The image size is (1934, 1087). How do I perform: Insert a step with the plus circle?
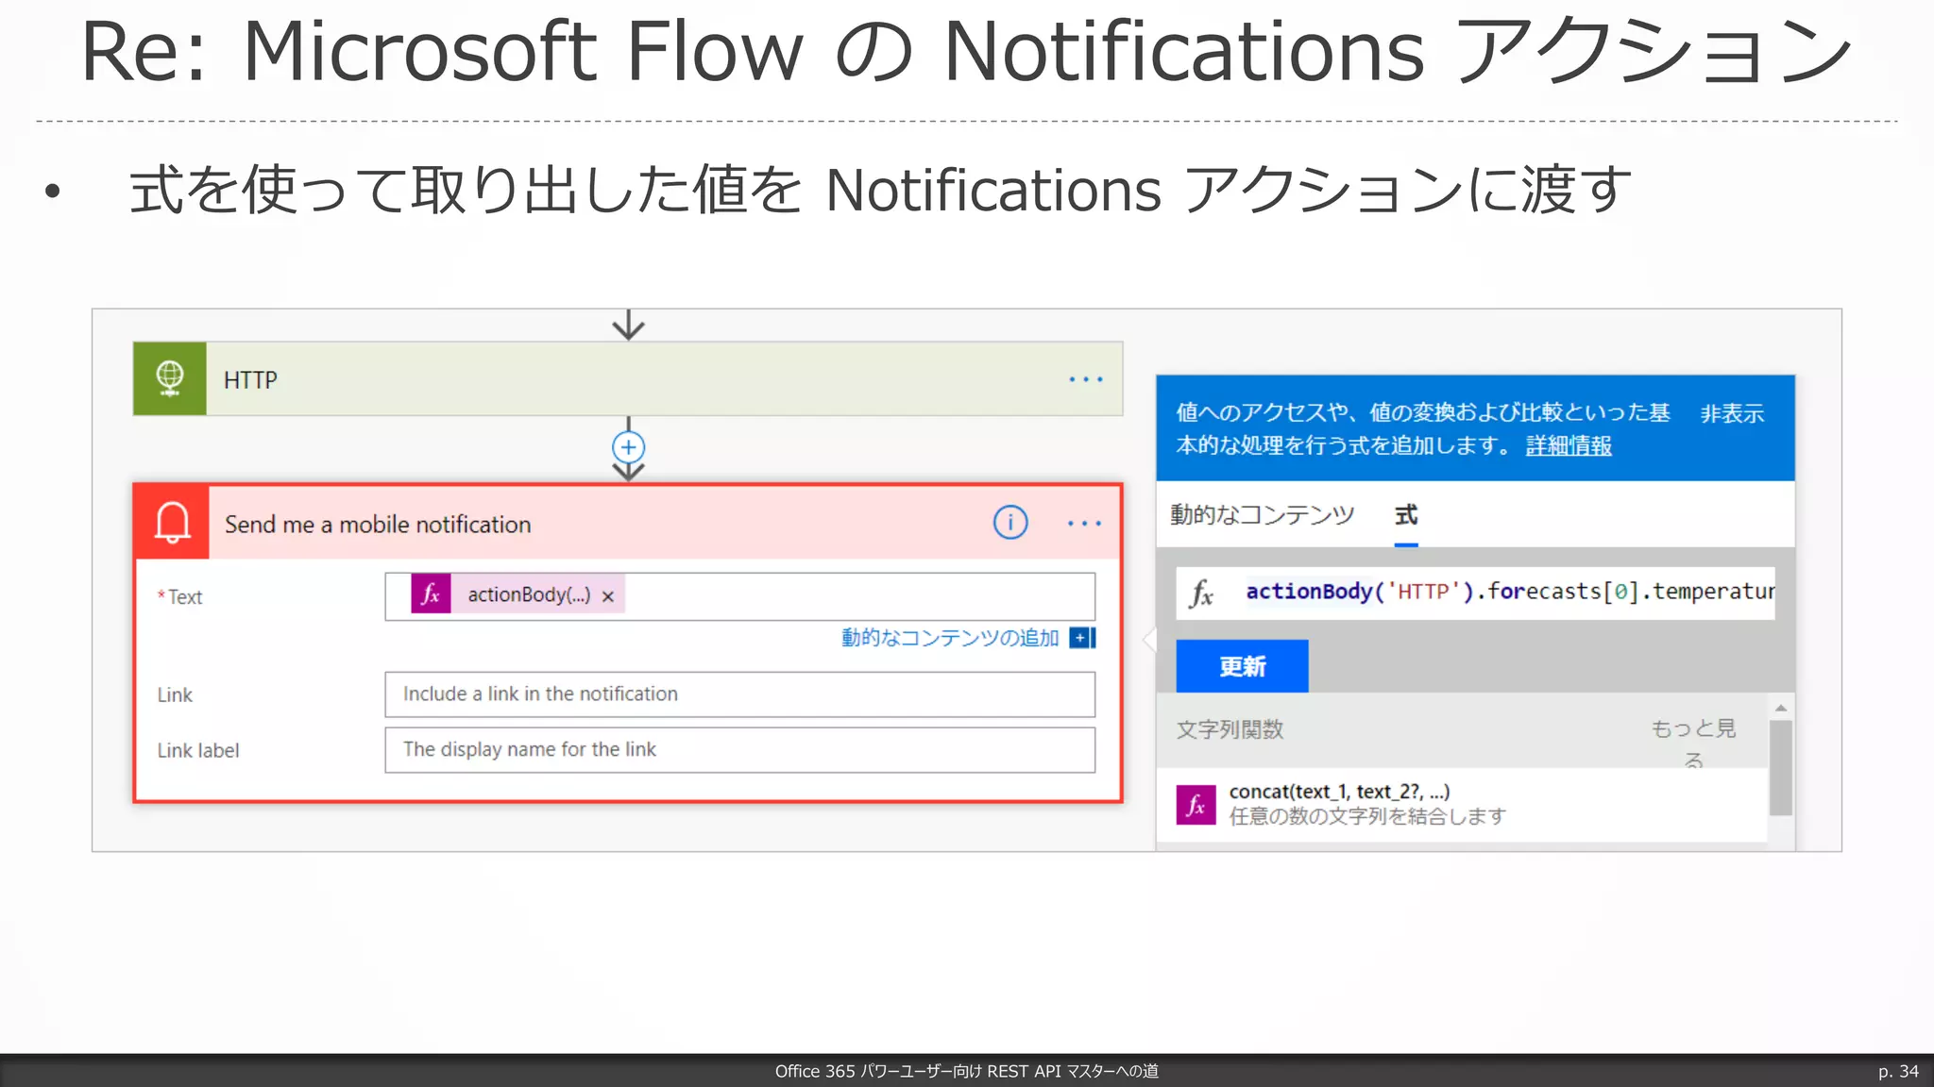point(629,446)
